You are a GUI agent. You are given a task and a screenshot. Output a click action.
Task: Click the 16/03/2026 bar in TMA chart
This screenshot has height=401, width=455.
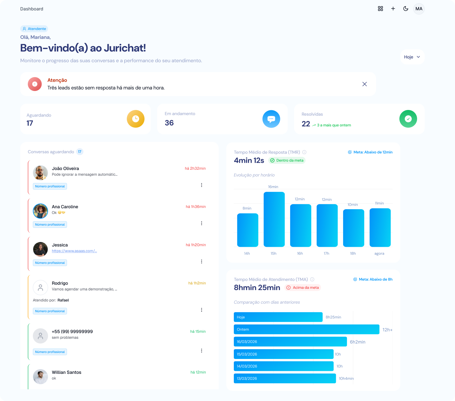coord(290,342)
